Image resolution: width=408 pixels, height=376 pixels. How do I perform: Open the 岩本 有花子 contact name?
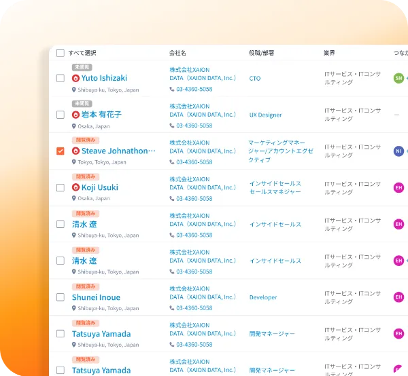101,115
